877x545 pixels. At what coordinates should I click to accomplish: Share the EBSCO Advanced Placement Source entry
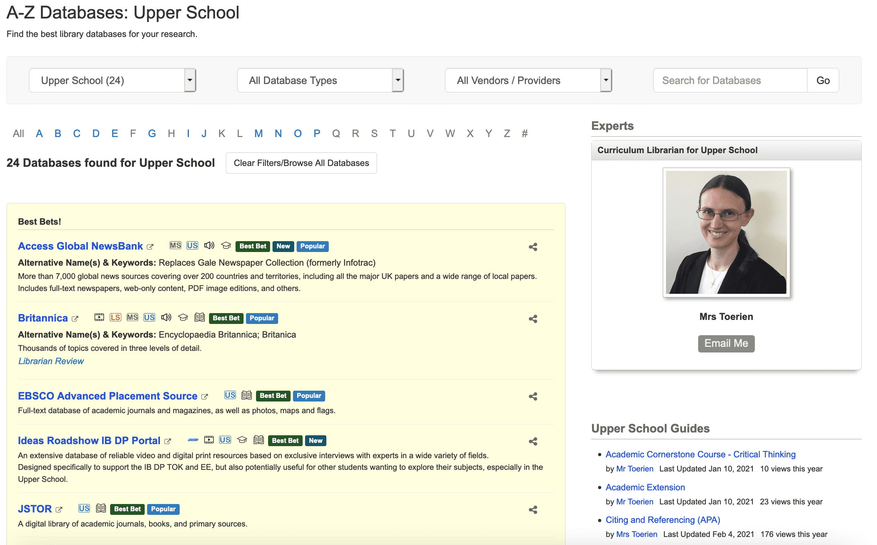tap(533, 396)
